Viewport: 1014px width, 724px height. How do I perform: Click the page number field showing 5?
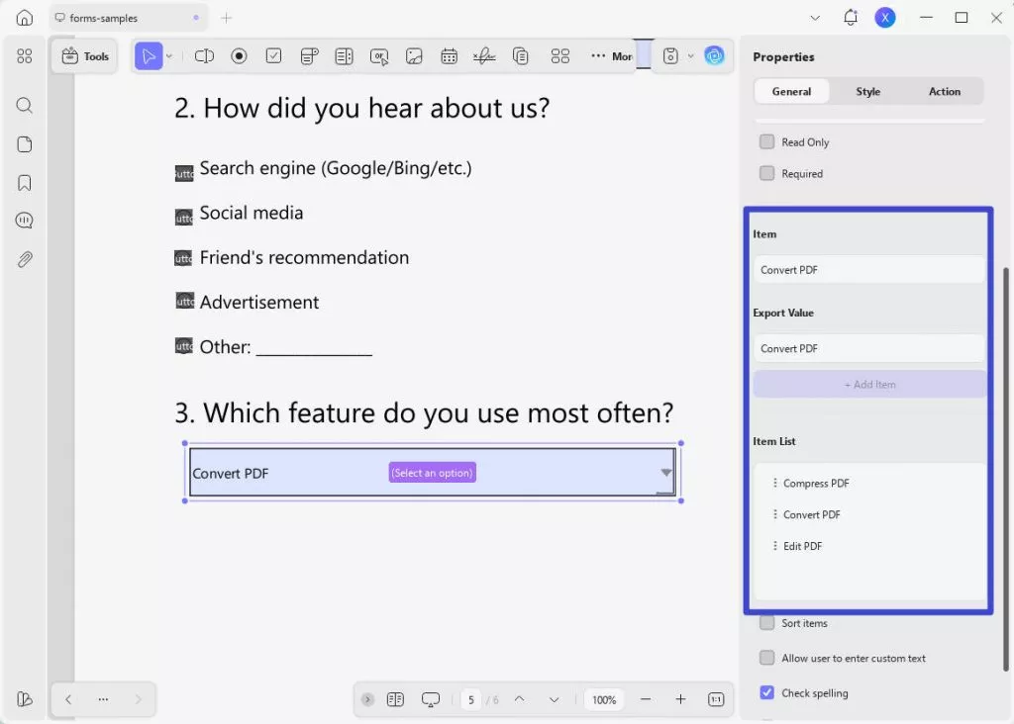470,699
